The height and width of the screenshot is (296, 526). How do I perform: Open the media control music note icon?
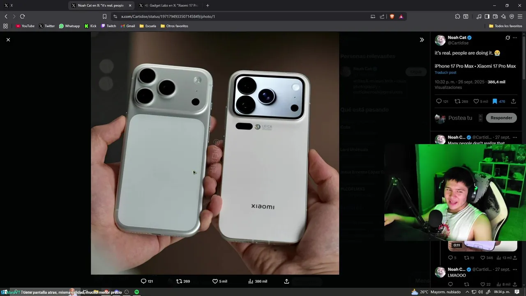click(x=479, y=16)
